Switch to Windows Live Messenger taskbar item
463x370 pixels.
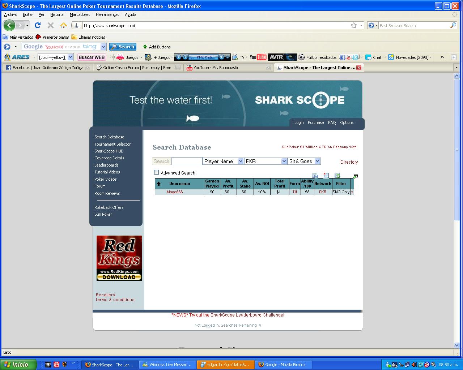pos(168,365)
